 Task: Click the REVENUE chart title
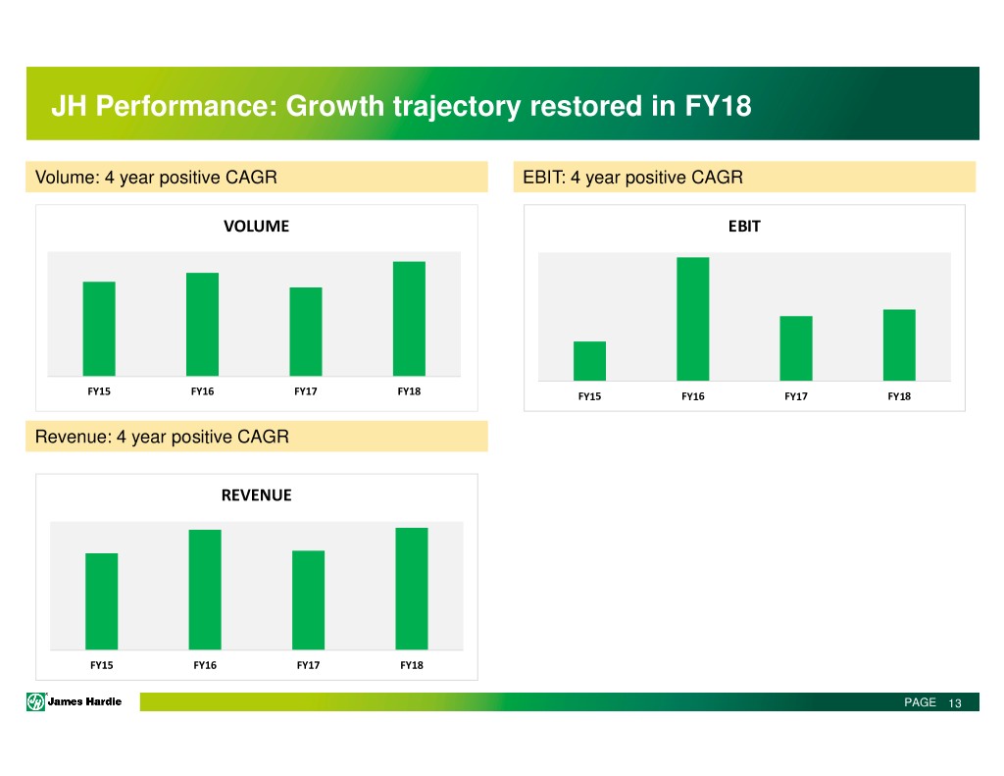(257, 495)
